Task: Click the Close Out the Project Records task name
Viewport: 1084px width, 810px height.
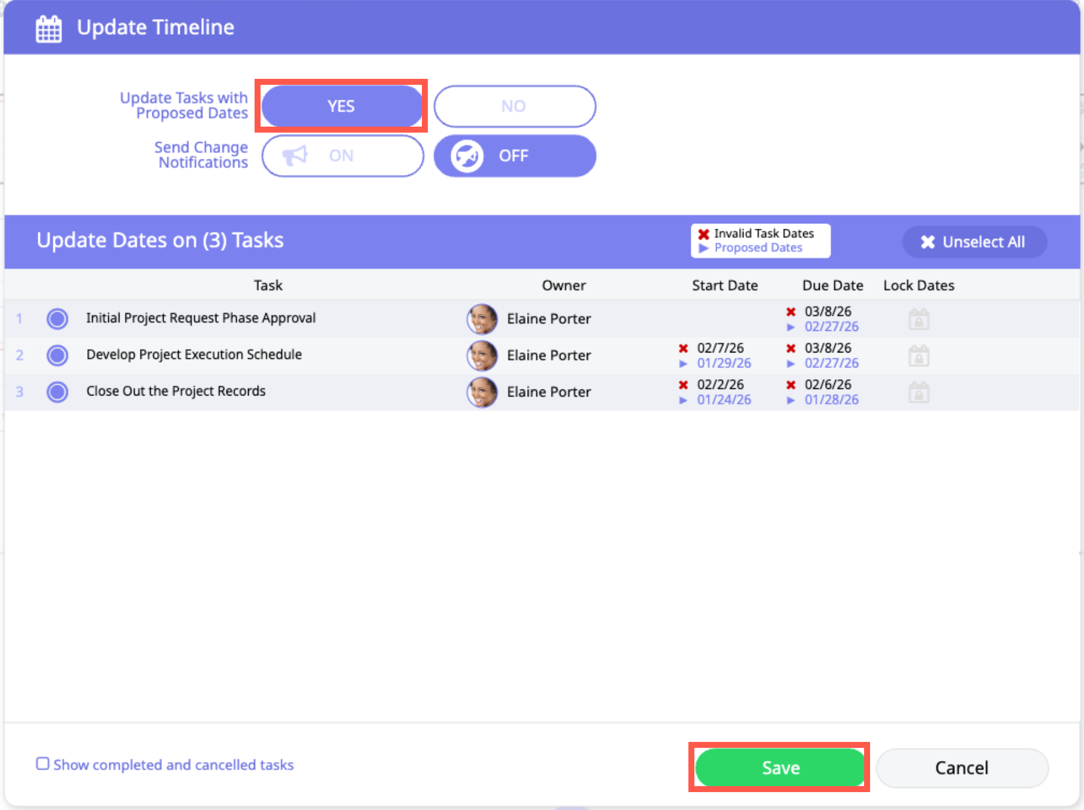Action: coord(176,391)
